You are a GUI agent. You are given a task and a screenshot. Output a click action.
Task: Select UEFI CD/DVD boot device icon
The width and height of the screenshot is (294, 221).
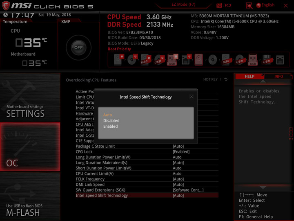132,60
